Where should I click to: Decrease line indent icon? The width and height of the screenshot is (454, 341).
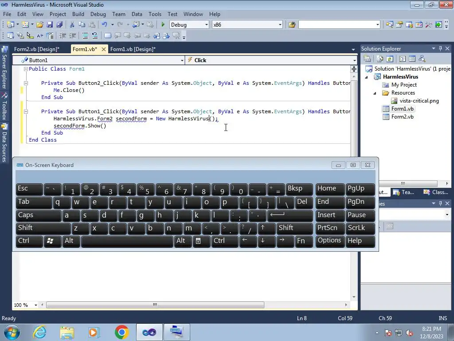coord(63,36)
